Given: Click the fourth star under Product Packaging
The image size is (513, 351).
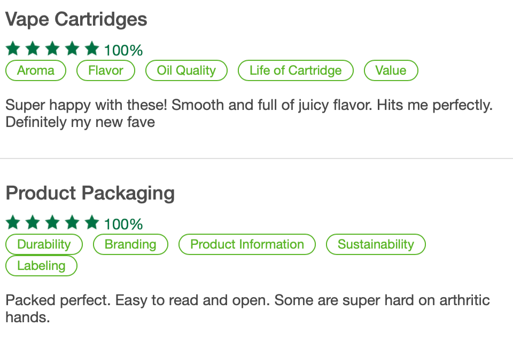Looking at the screenshot, I should (x=72, y=222).
